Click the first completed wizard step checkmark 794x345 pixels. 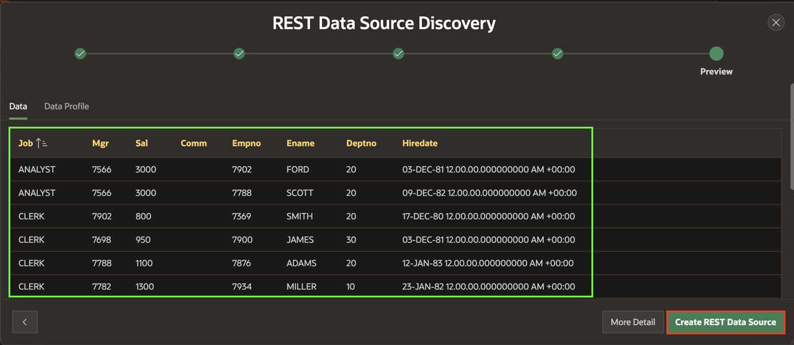(x=80, y=54)
